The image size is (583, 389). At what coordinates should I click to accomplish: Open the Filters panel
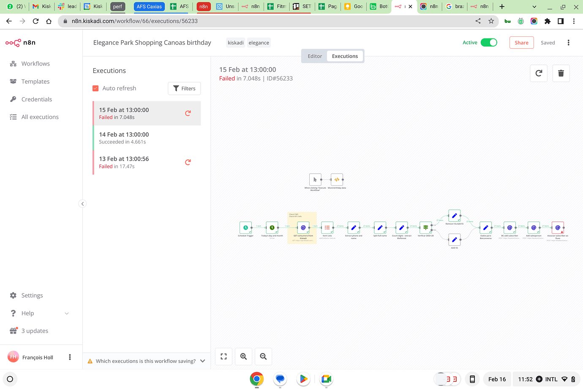(184, 88)
